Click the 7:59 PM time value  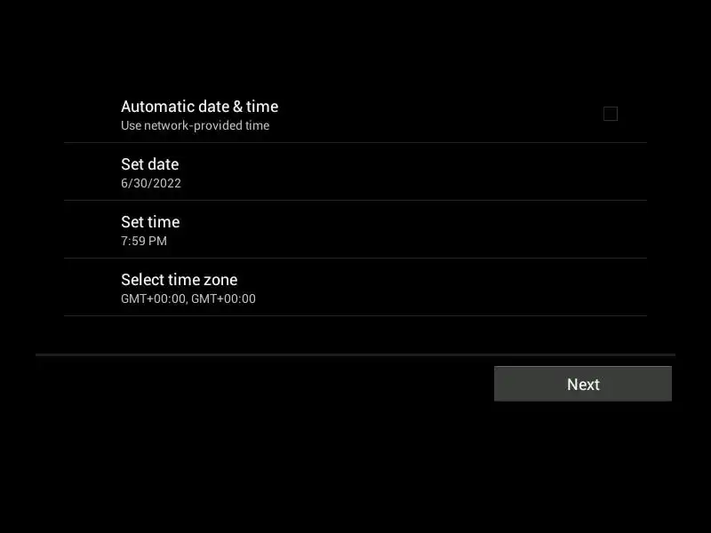coord(144,241)
